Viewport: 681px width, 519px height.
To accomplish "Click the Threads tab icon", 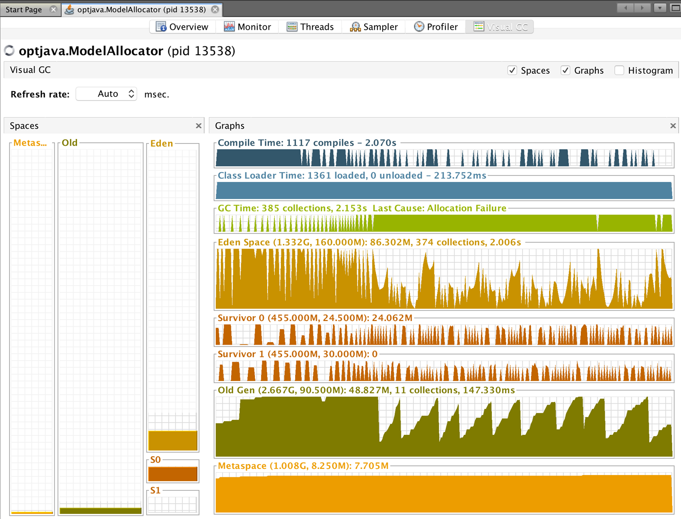I will [292, 27].
